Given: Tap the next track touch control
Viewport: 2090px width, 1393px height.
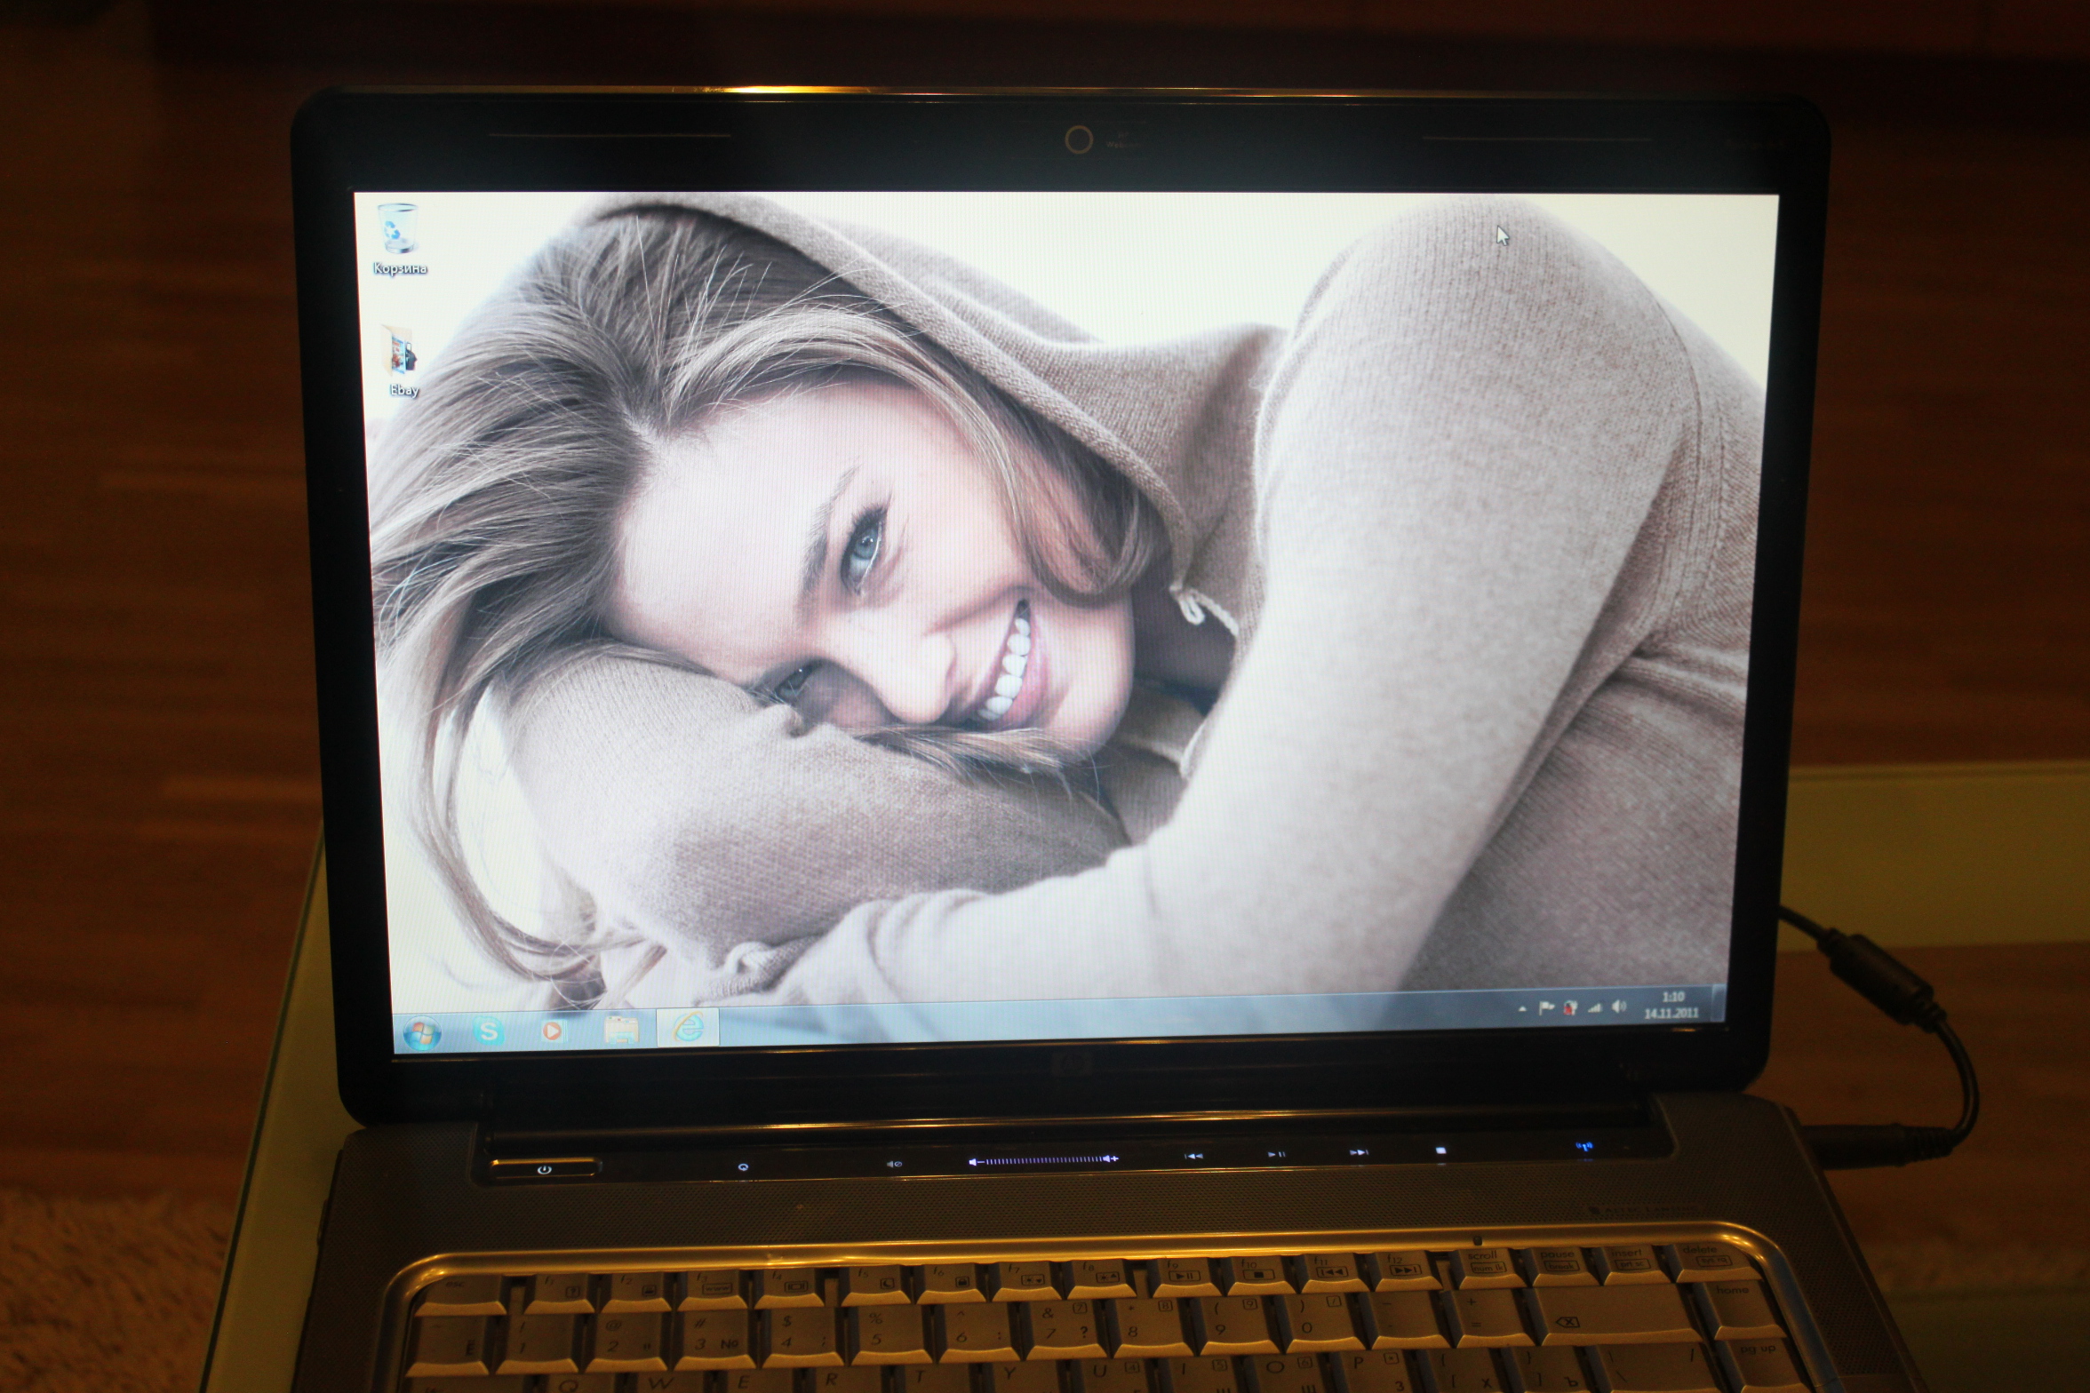Looking at the screenshot, I should [1359, 1152].
